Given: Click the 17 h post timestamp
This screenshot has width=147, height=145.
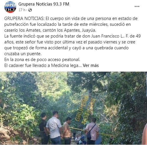Looking at the screenshot, I should (22, 10).
